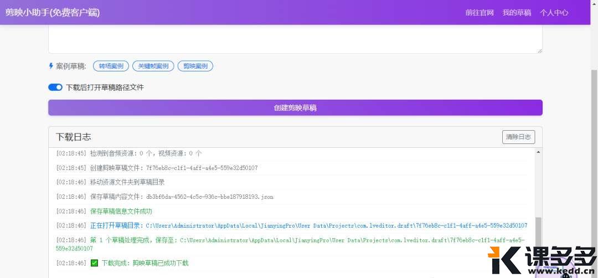Select the 移动资源文件夹到草稿目录 log line
598x278 pixels.
[x=110, y=182]
